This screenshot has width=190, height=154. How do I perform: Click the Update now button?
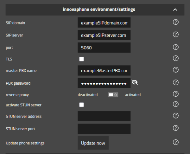click(x=93, y=143)
